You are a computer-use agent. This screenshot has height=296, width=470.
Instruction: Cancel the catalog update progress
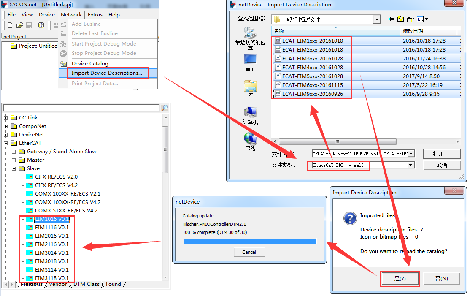[249, 252]
